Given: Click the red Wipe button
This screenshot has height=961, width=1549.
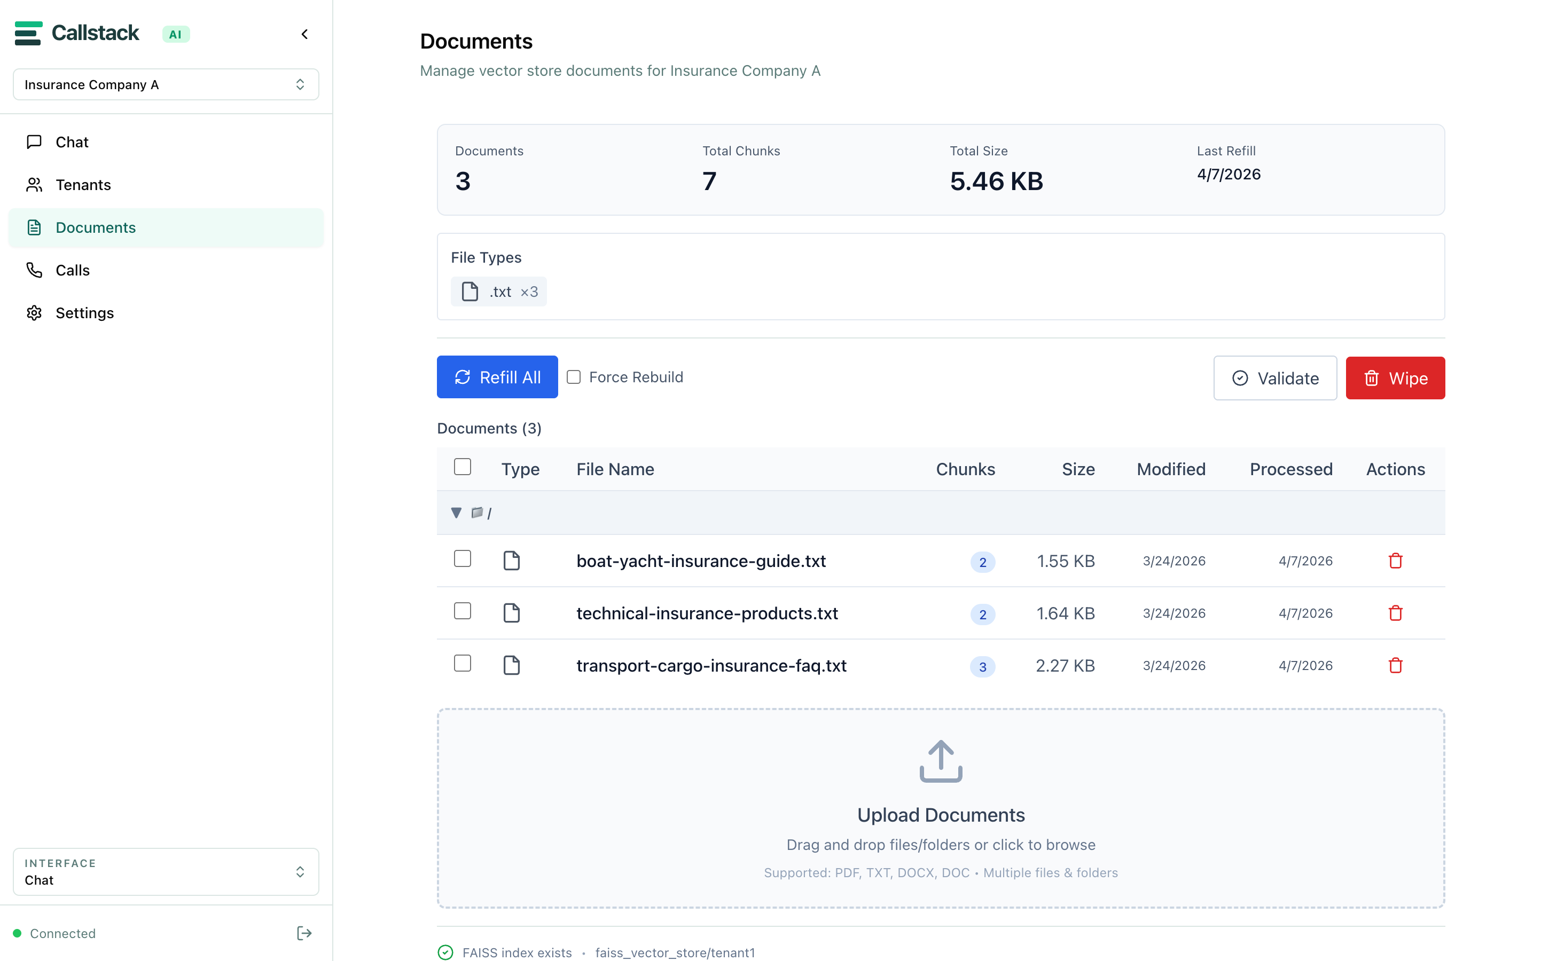Looking at the screenshot, I should point(1395,378).
